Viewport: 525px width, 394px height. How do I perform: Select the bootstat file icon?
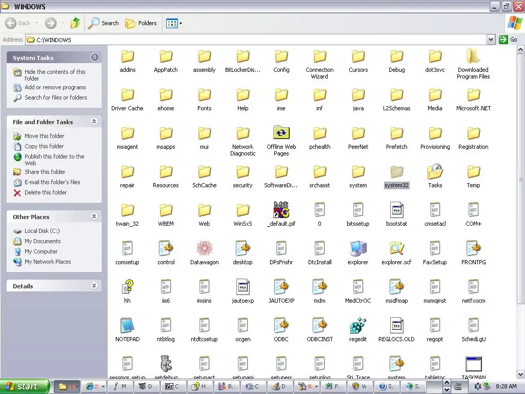(396, 210)
